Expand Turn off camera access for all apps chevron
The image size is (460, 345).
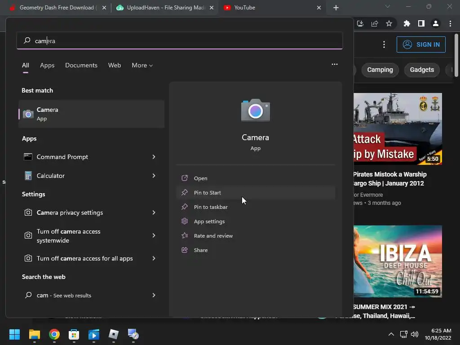(154, 258)
